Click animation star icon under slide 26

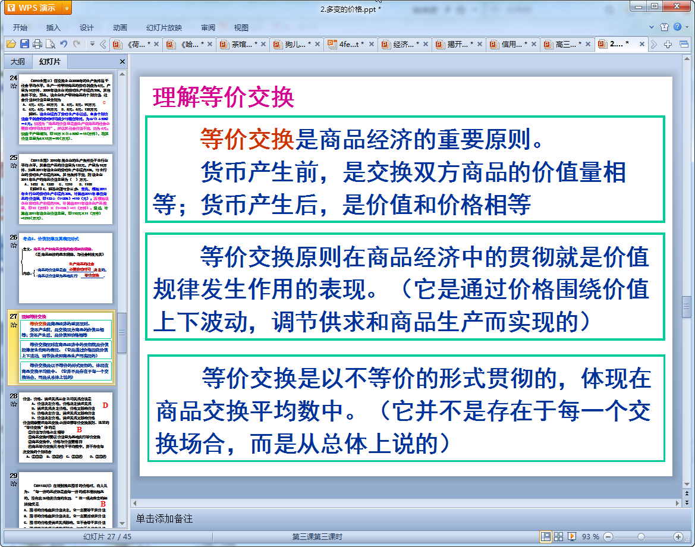point(14,245)
